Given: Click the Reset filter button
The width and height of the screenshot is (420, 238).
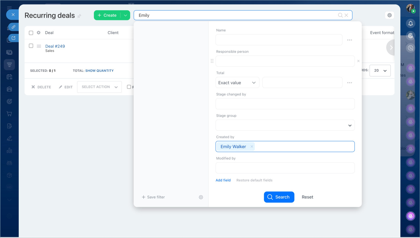Looking at the screenshot, I should [307, 197].
